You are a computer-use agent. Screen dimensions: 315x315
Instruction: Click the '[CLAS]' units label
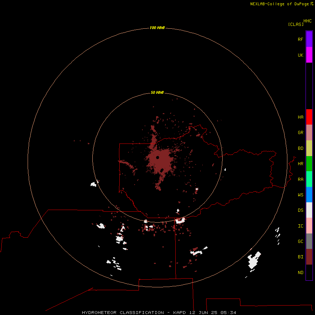[x=296, y=24]
